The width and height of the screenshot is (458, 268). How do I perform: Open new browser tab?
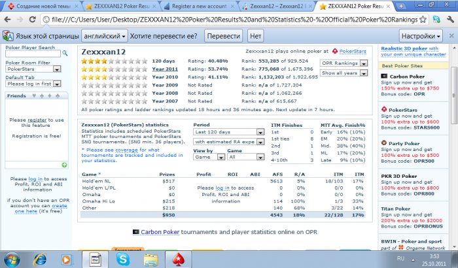click(402, 6)
